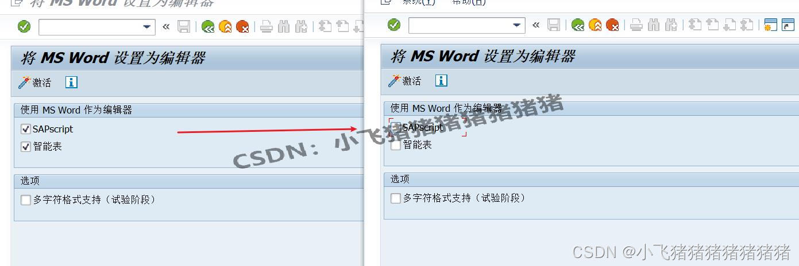Enable 多字符格式支持 checkbox in right window

pyautogui.click(x=395, y=198)
